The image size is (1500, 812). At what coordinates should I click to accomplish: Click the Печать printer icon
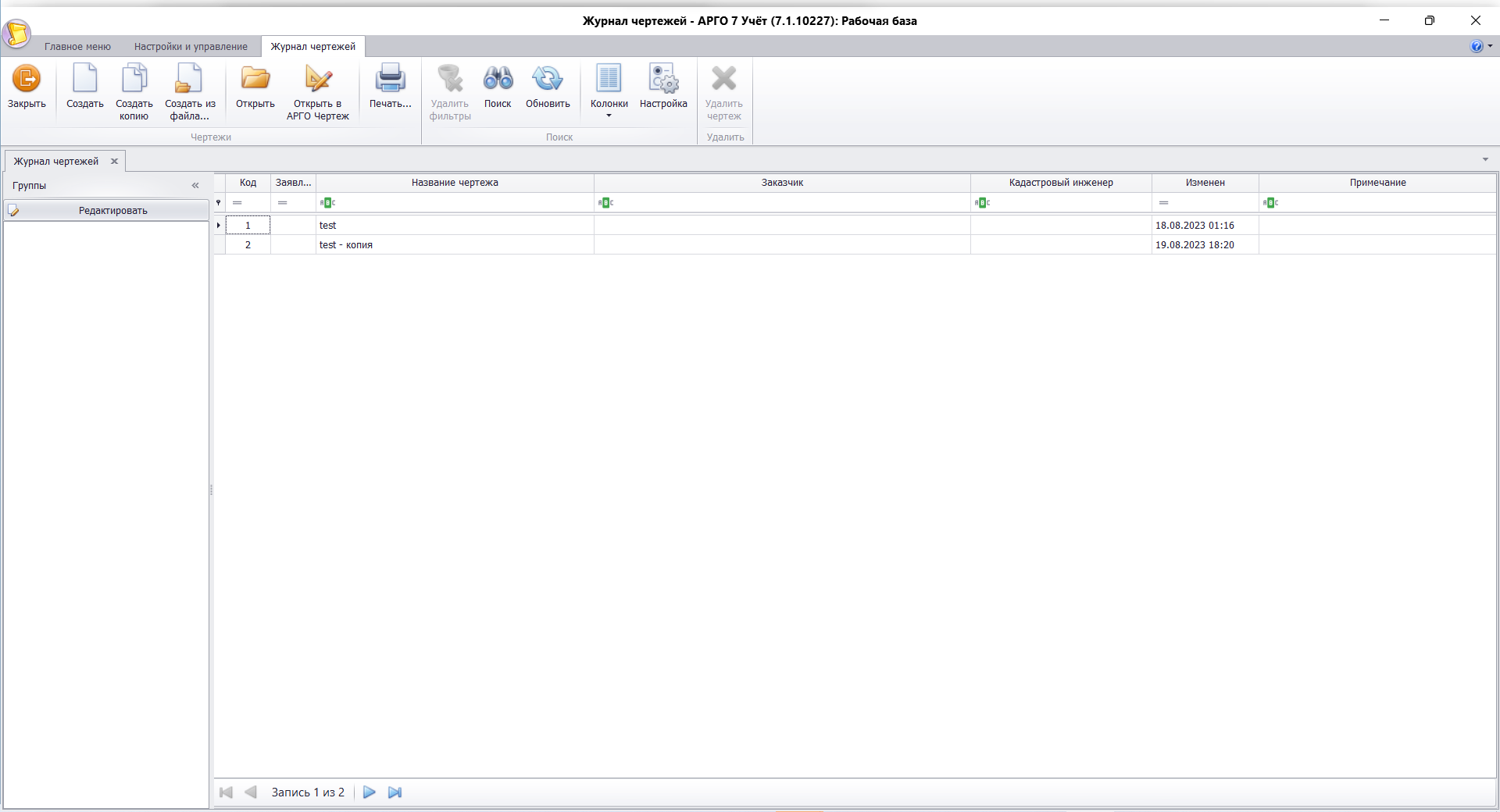(x=390, y=79)
